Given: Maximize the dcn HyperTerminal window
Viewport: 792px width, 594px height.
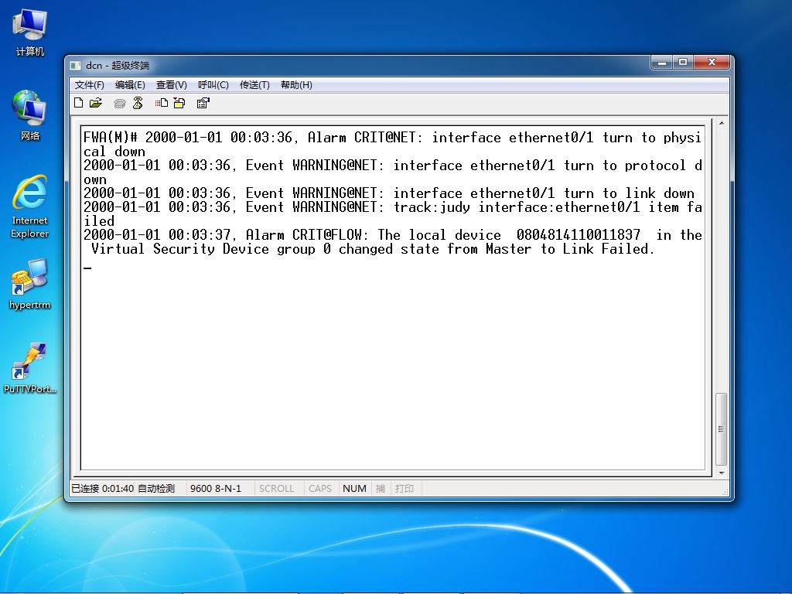Looking at the screenshot, I should click(x=683, y=62).
